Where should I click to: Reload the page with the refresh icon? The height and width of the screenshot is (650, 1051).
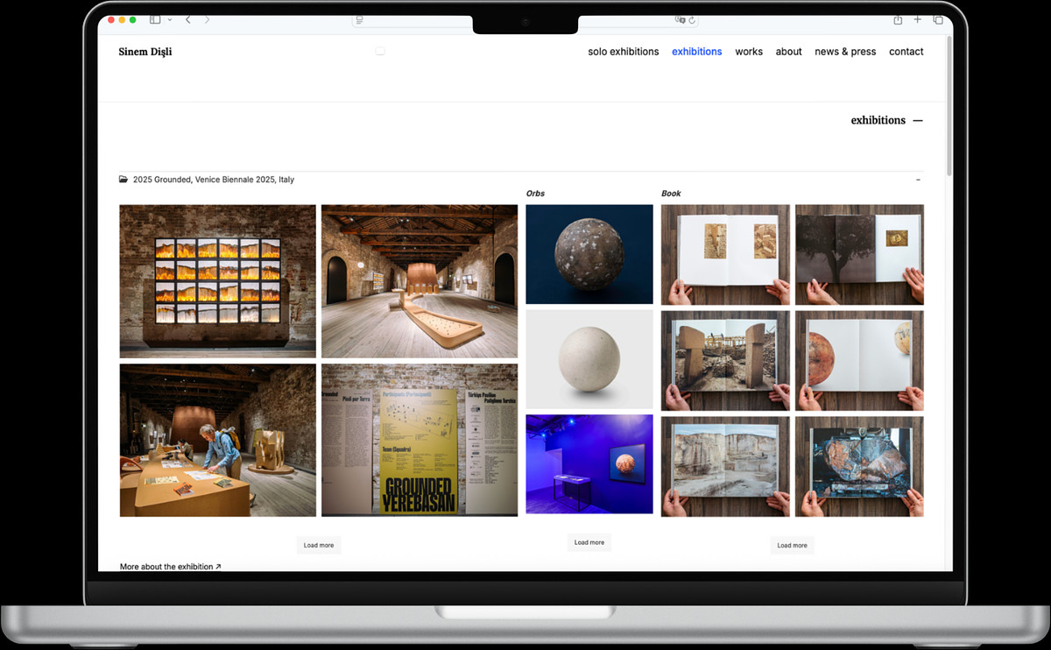point(692,20)
